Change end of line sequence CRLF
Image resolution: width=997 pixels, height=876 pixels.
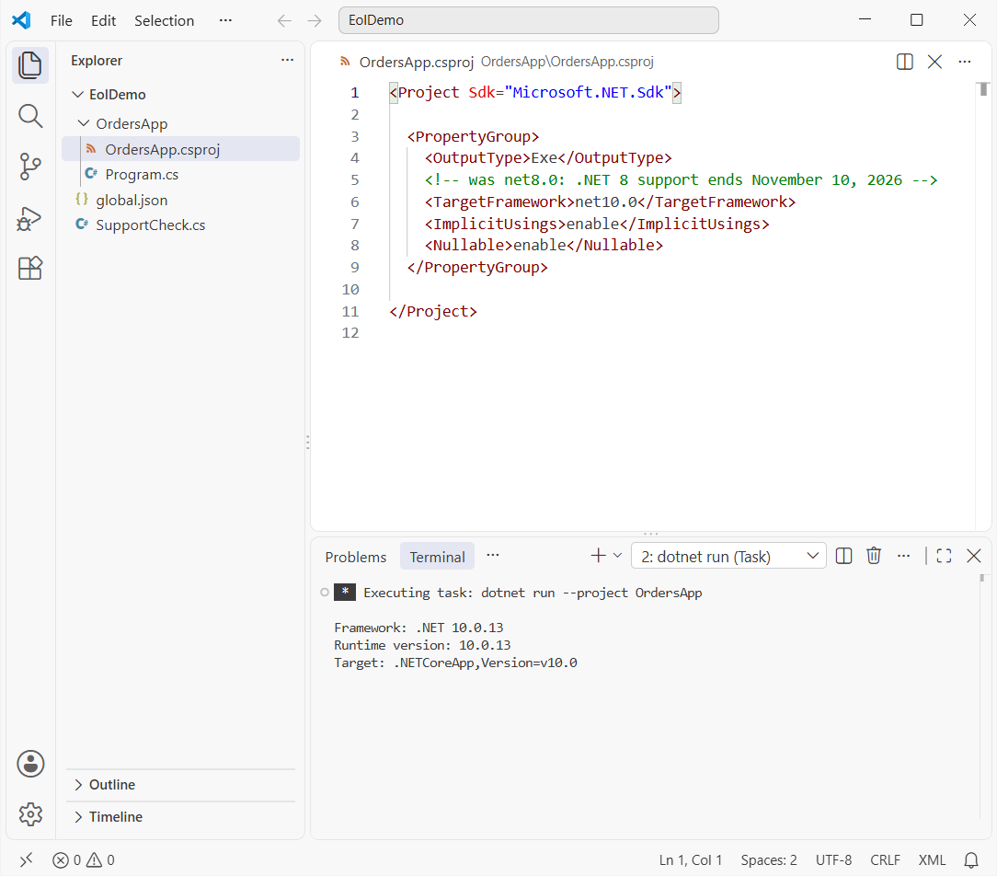[x=885, y=860]
